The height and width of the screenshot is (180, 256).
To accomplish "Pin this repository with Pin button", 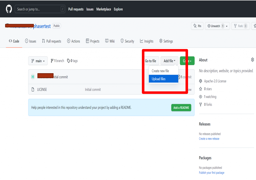I will (x=197, y=26).
